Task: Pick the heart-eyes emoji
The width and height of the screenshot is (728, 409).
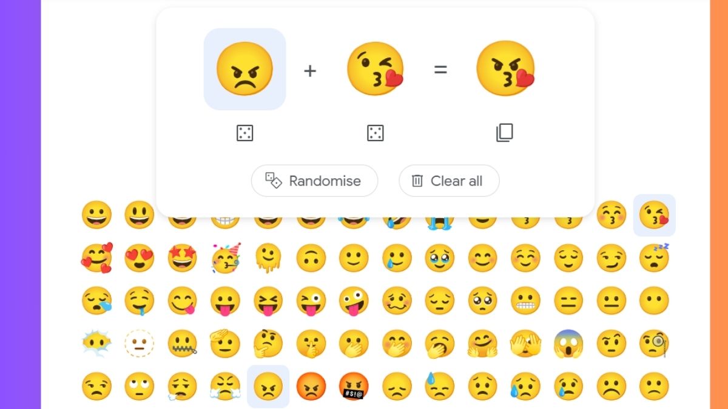Action: pos(140,258)
